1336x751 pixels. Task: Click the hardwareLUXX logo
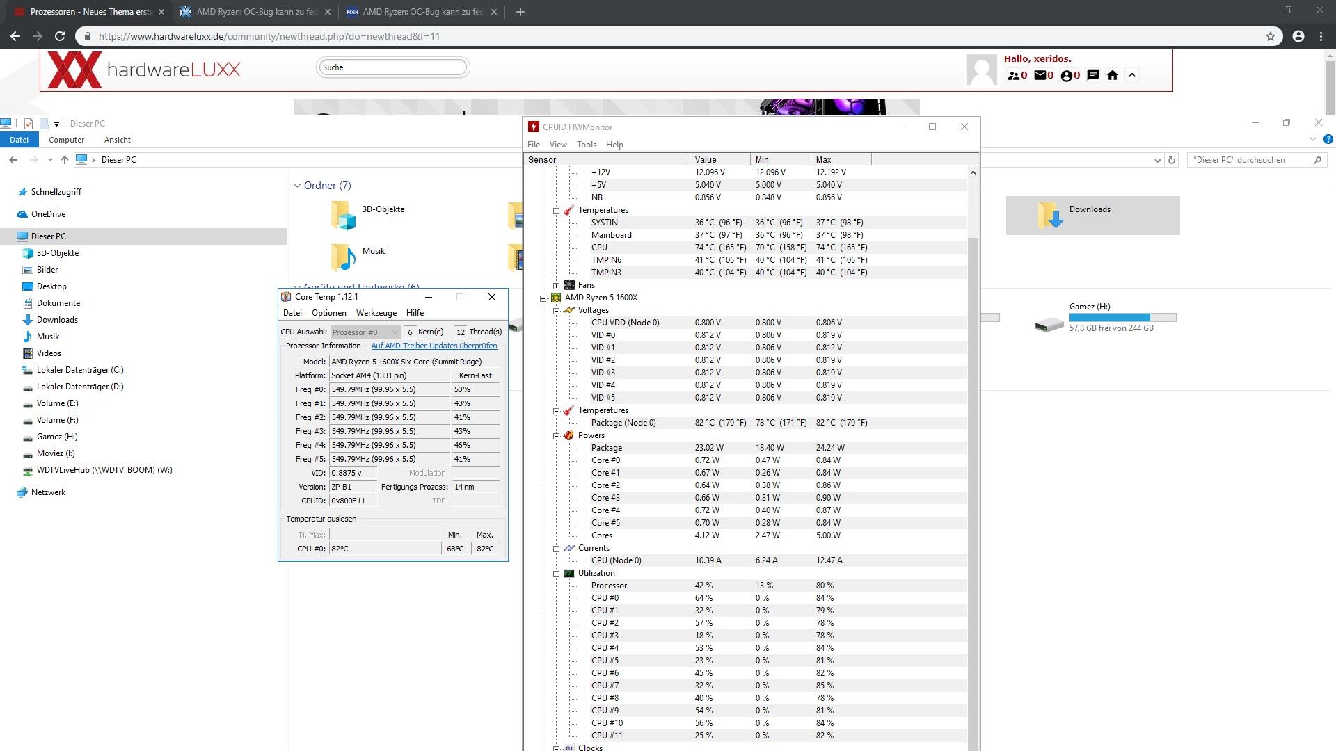click(145, 70)
